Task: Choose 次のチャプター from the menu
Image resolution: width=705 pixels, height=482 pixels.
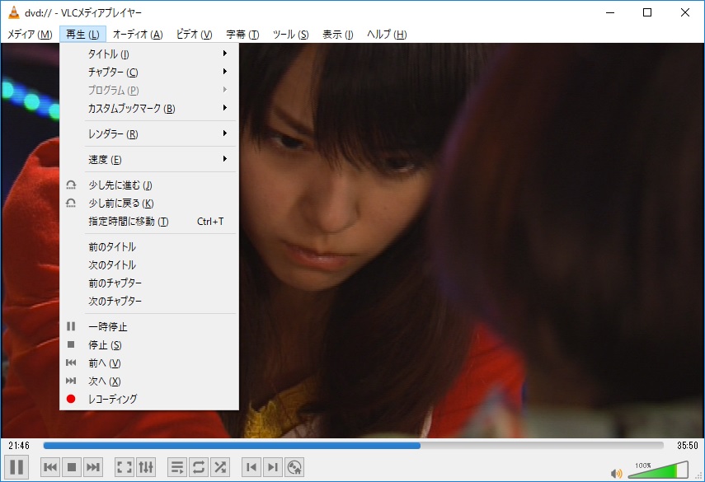Action: point(115,301)
